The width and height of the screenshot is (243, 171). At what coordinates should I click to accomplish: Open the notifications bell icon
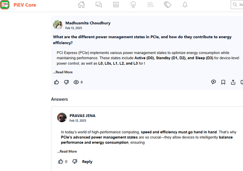[x=185, y=5]
